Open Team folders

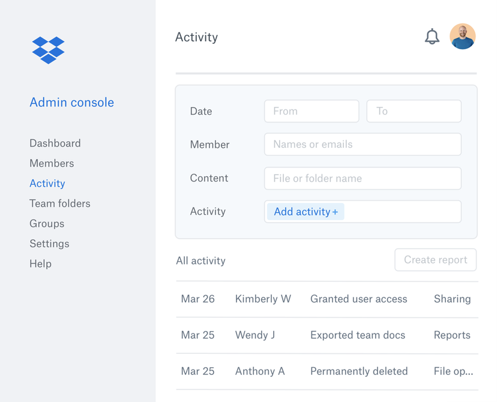point(59,203)
